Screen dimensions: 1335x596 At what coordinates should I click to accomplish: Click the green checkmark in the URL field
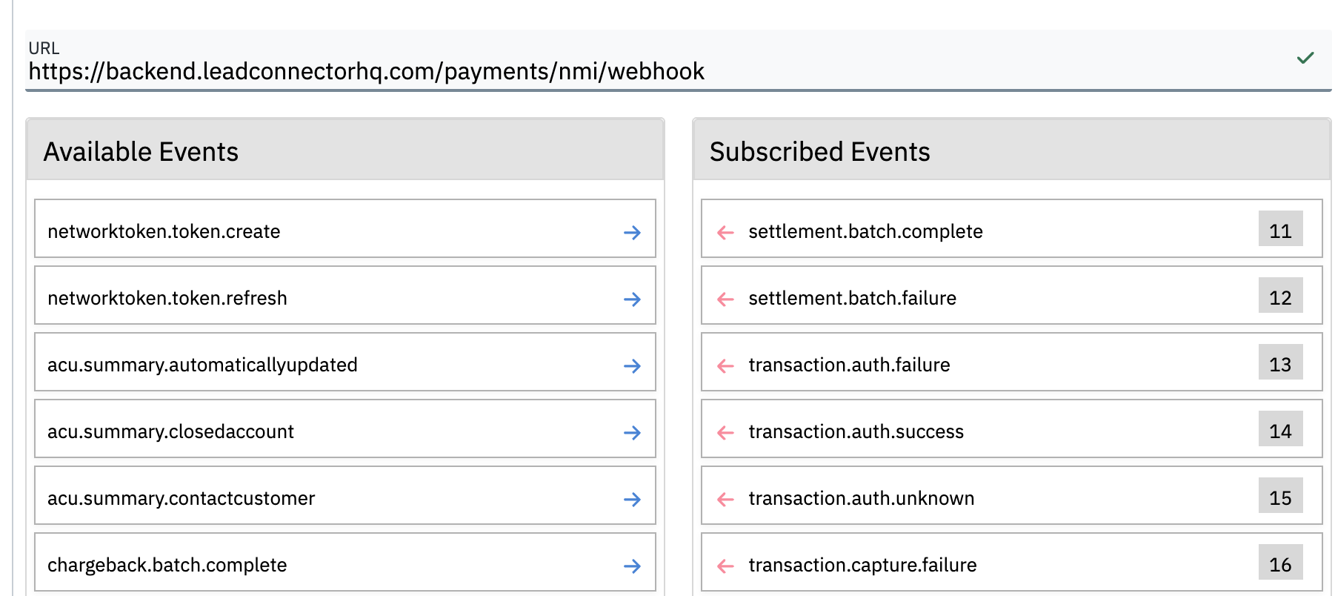1305,58
